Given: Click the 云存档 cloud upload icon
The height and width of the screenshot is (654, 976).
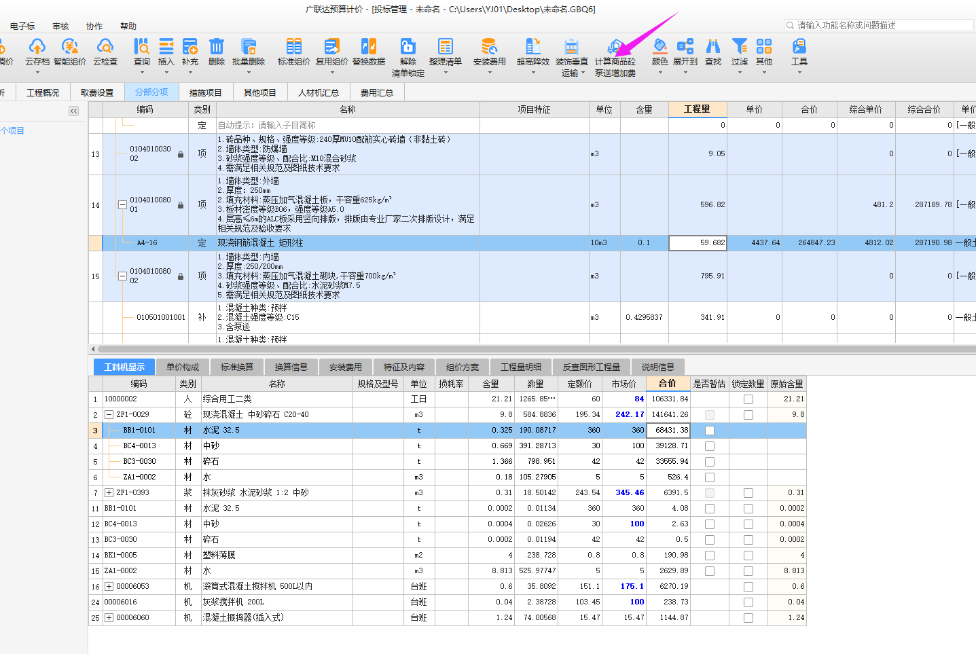Looking at the screenshot, I should tap(37, 46).
